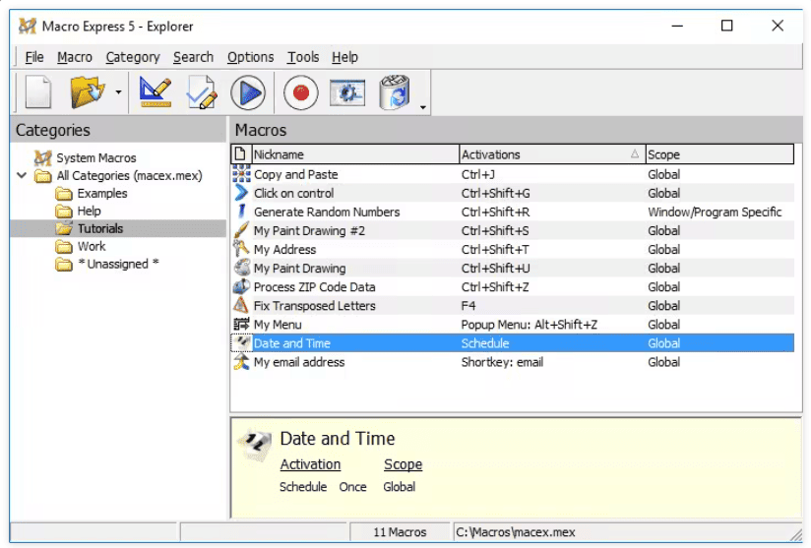Launch the Scripting Editor ruler-and-pencil icon
This screenshot has height=548, width=811.
[x=156, y=92]
